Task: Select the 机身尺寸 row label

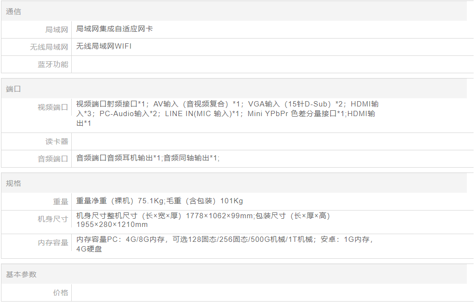Action: click(x=52, y=219)
